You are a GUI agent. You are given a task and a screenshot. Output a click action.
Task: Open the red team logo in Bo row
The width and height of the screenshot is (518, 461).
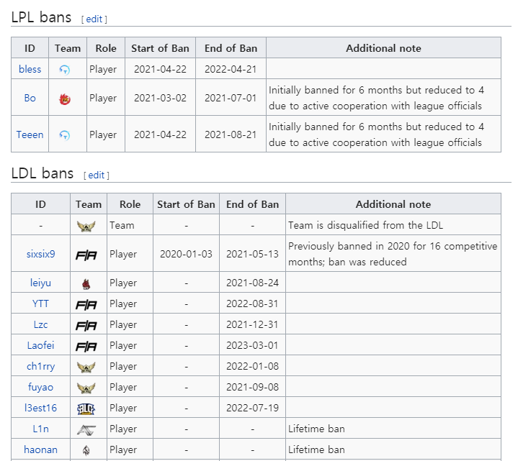(64, 99)
